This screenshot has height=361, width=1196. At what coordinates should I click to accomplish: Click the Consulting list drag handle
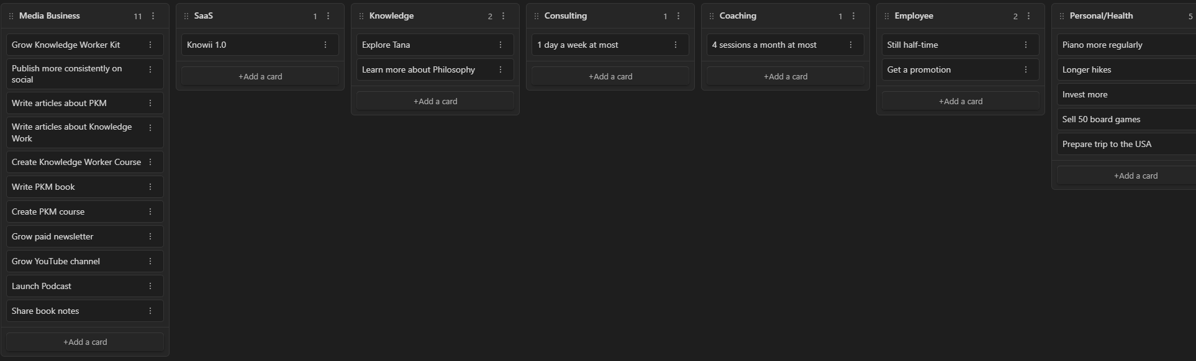(537, 16)
